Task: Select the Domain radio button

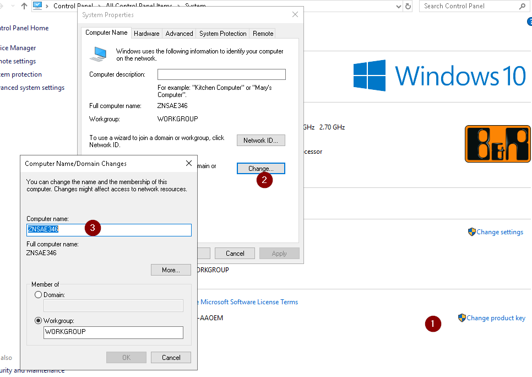Action: pos(39,295)
